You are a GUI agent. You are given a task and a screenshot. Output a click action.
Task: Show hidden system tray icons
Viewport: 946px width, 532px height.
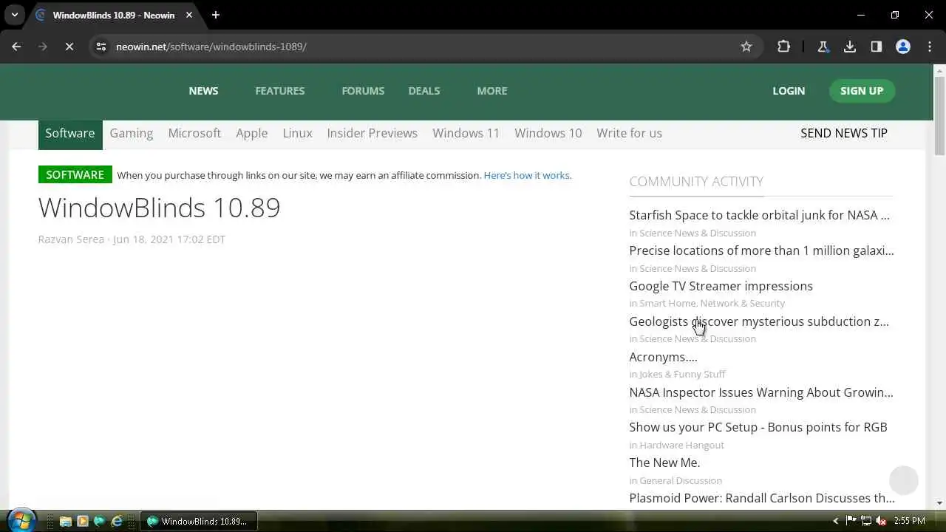point(836,521)
